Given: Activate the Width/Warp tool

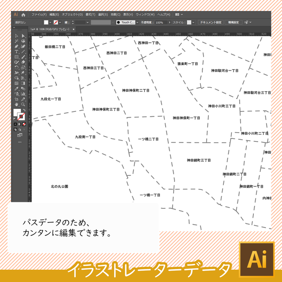Looking at the screenshot, I should pos(16,73).
